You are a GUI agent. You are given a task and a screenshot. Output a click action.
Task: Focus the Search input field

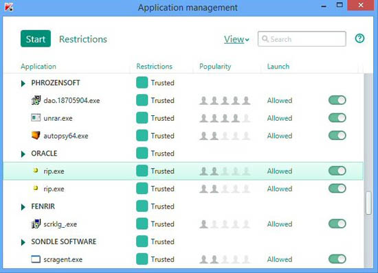302,38
